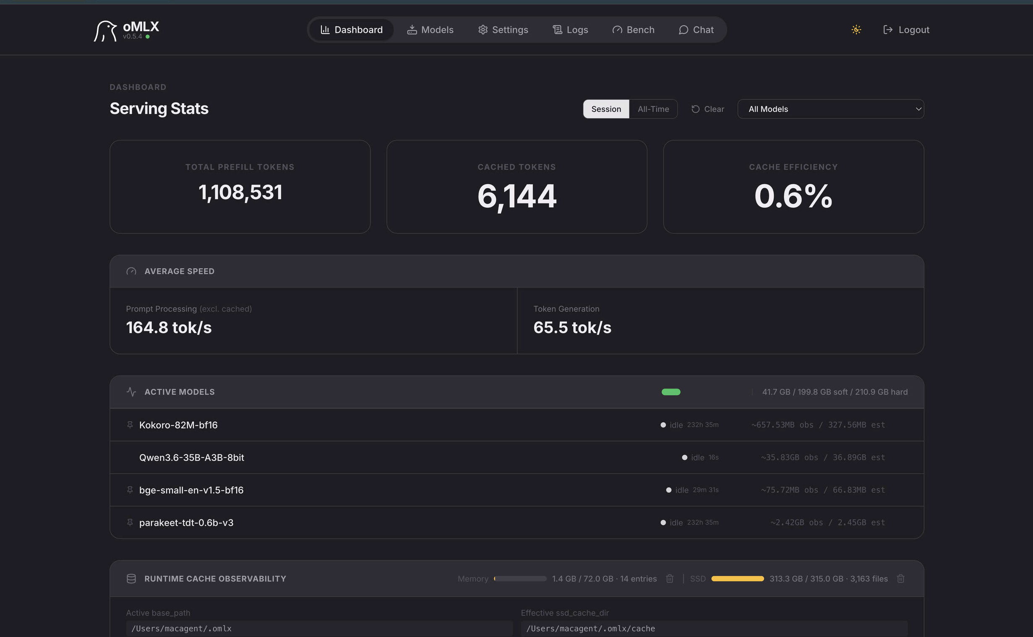
Task: Switch stats to All-Time
Action: (653, 109)
